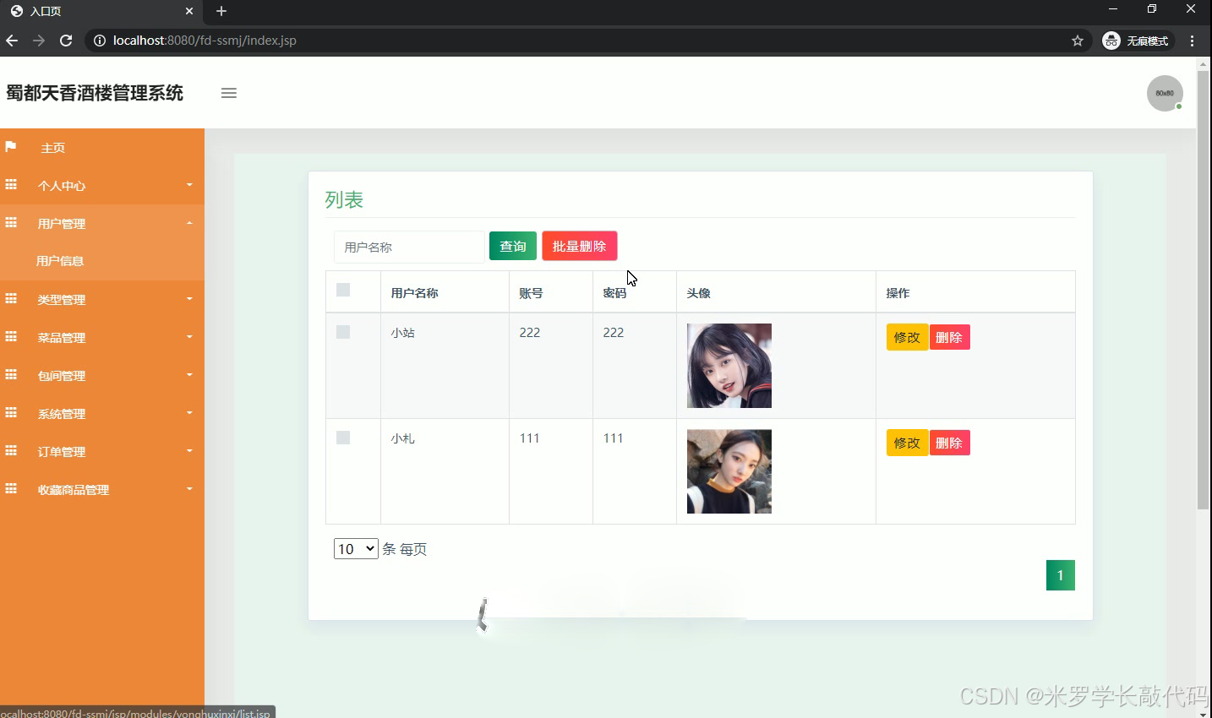Expand the 个人中心 sidebar menu
This screenshot has height=718, width=1212.
click(x=102, y=186)
